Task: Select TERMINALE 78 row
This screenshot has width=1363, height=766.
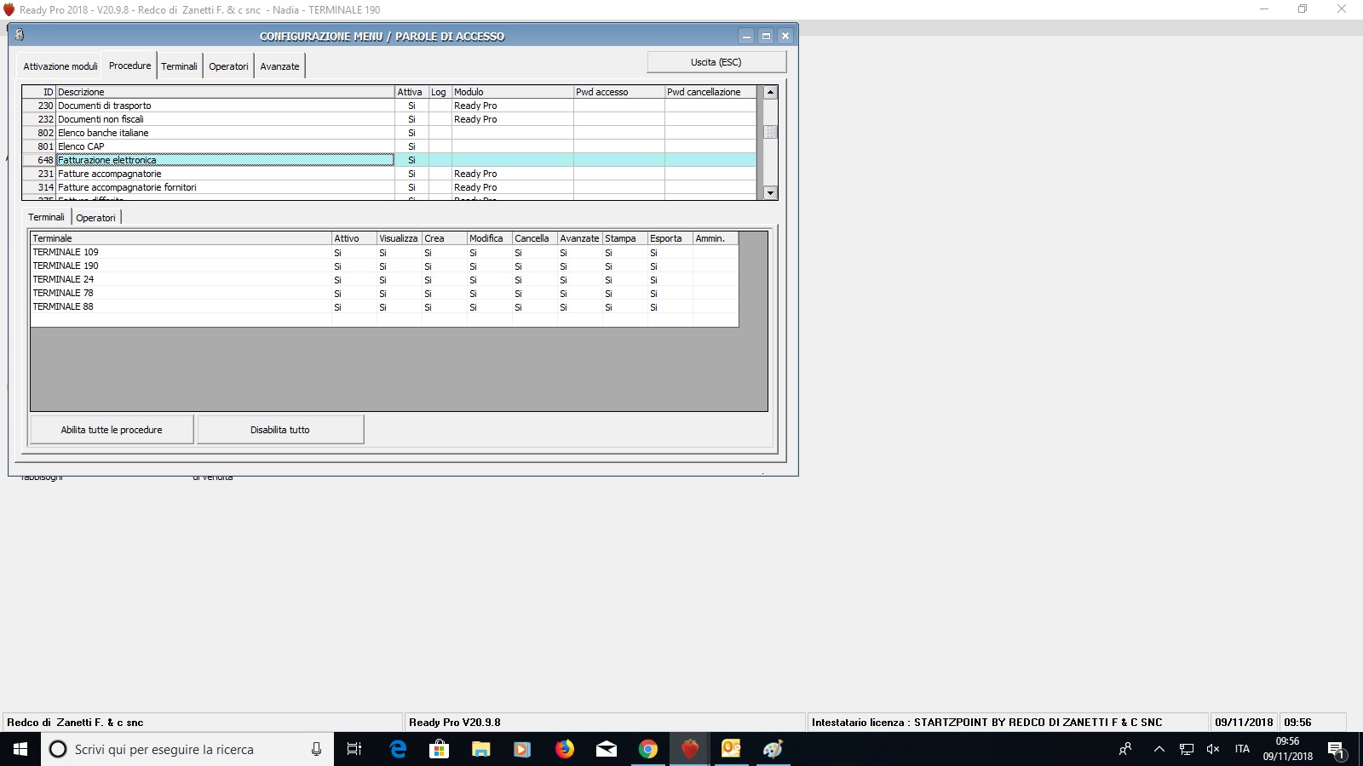Action: (384, 293)
